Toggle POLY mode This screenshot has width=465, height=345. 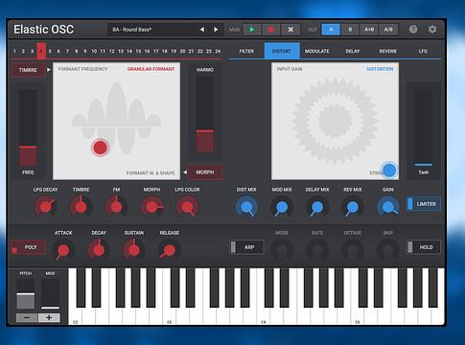(28, 247)
